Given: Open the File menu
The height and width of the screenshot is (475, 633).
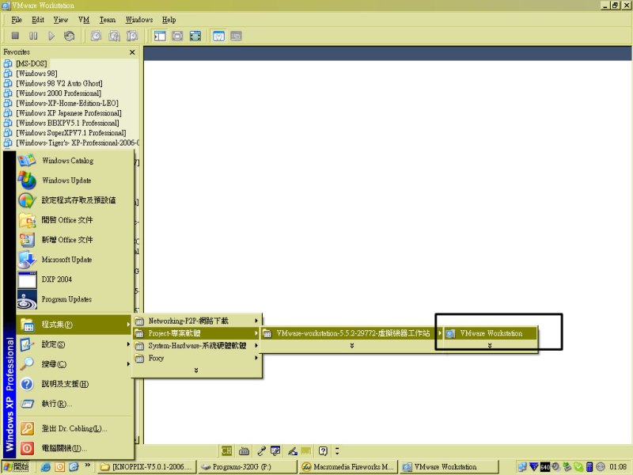Looking at the screenshot, I should [x=17, y=20].
